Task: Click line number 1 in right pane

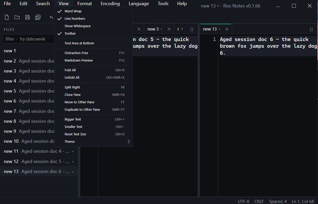Action: (x=214, y=39)
